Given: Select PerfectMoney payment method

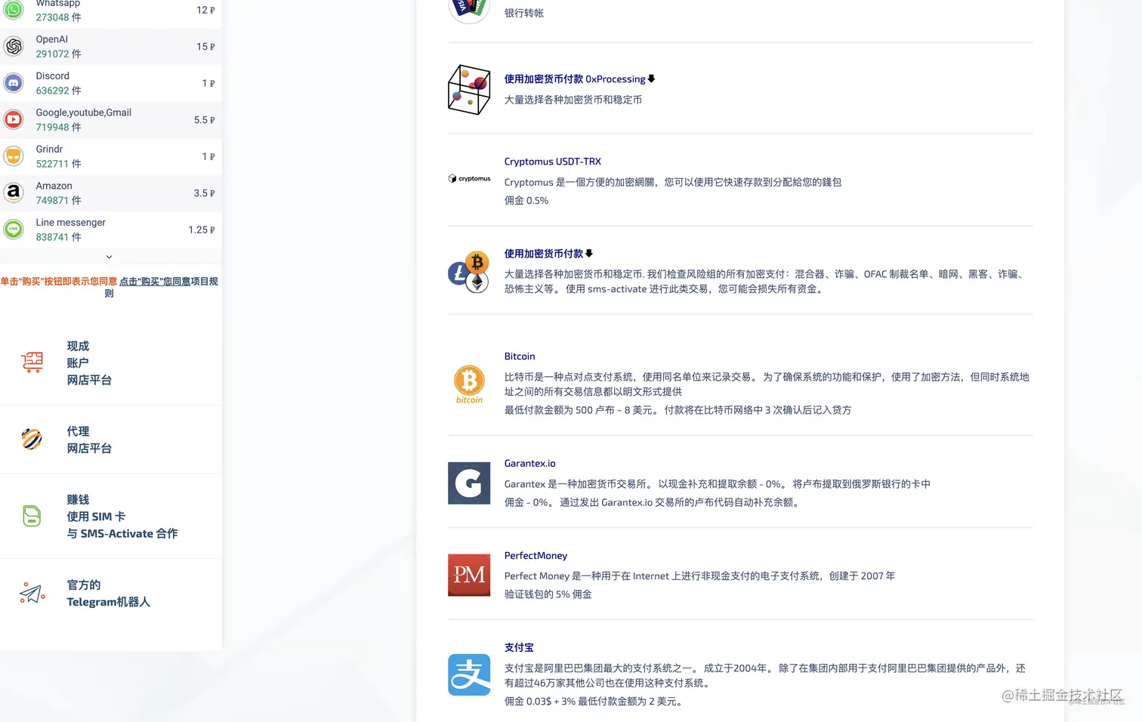Looking at the screenshot, I should (536, 556).
